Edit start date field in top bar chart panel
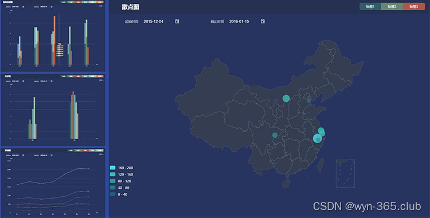 click(15, 7)
